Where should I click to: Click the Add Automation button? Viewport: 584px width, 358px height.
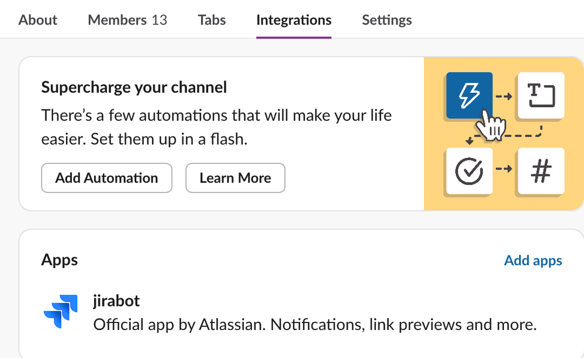coord(106,178)
